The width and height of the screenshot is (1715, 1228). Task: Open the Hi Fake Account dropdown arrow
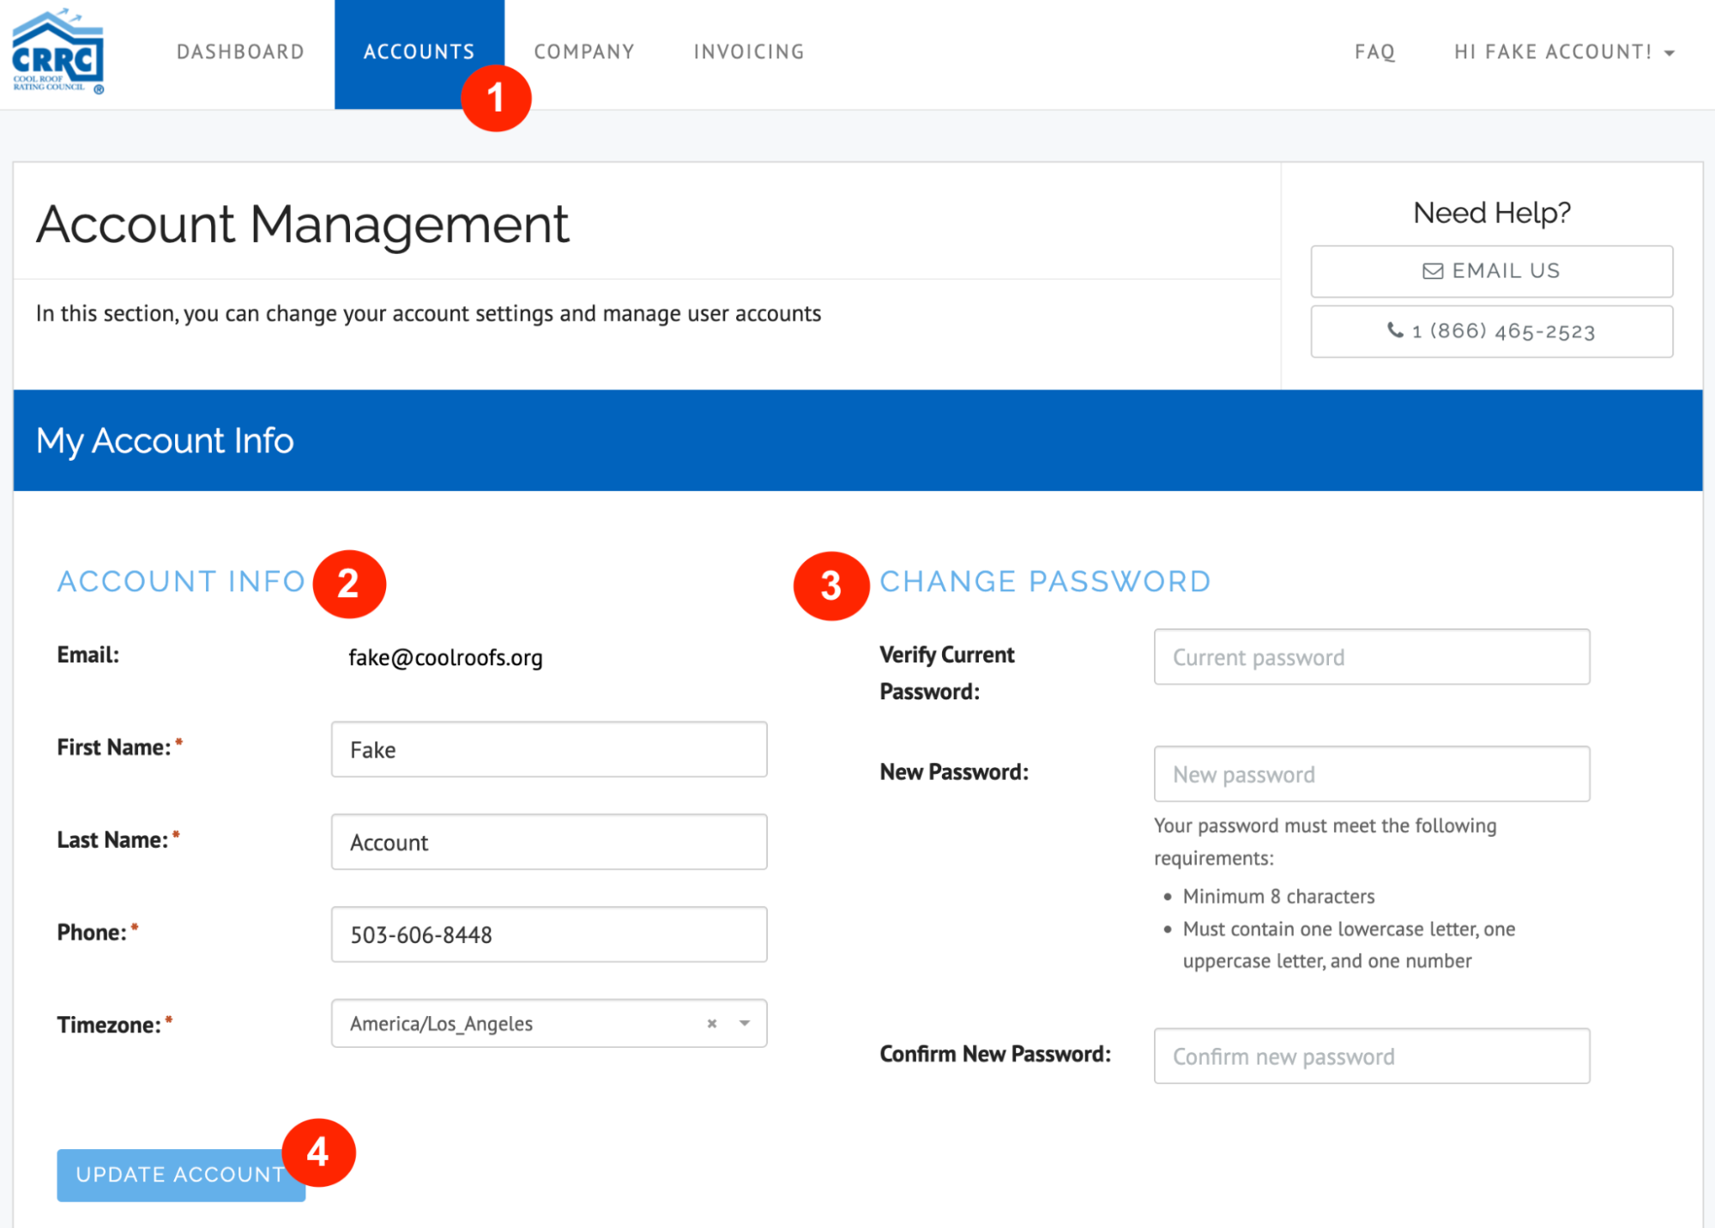pyautogui.click(x=1670, y=51)
